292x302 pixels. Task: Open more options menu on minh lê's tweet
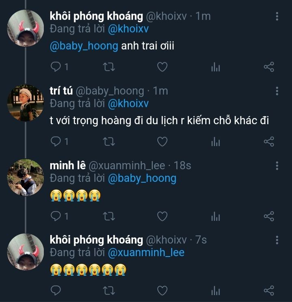tap(277, 166)
